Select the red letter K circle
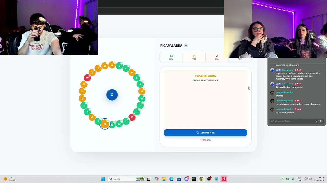Image resolution: width=327 pixels, height=183 pixels. tap(132, 117)
